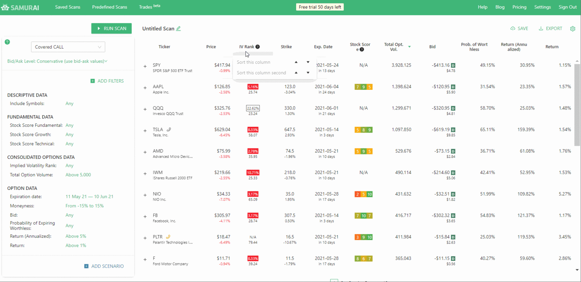This screenshot has width=581, height=282.
Task: Open Saved Scans menu
Action: (68, 7)
